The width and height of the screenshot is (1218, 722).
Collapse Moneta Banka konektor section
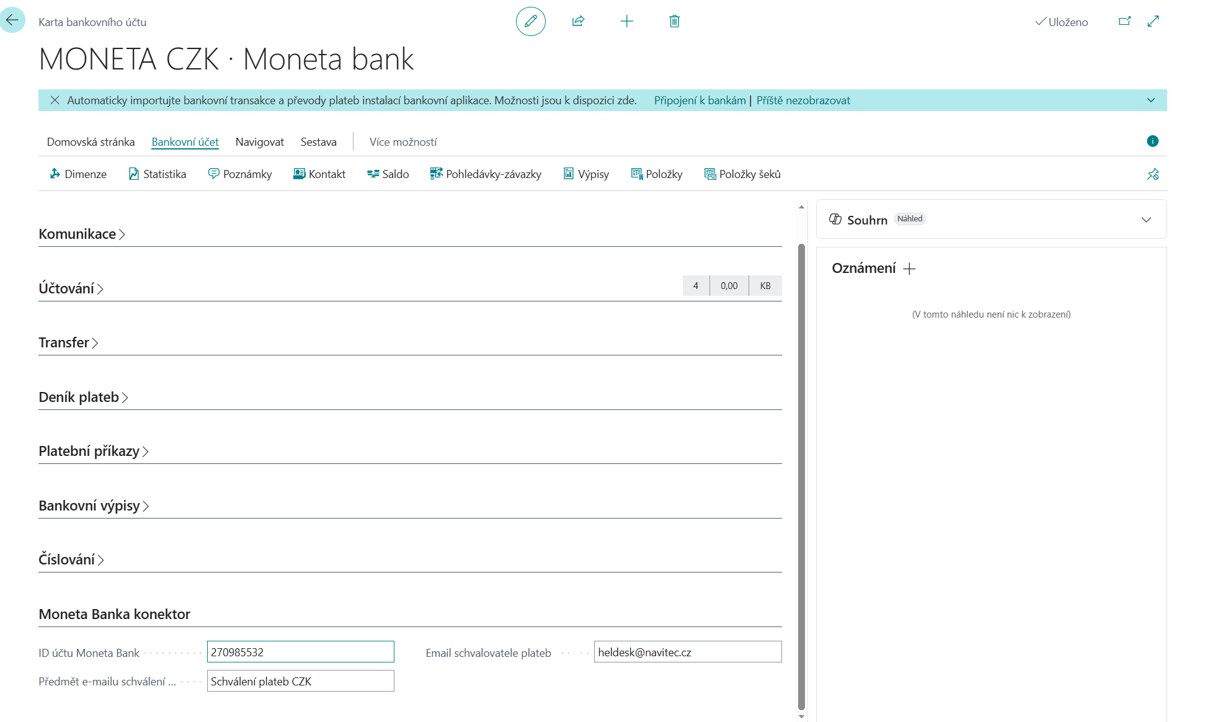[114, 614]
